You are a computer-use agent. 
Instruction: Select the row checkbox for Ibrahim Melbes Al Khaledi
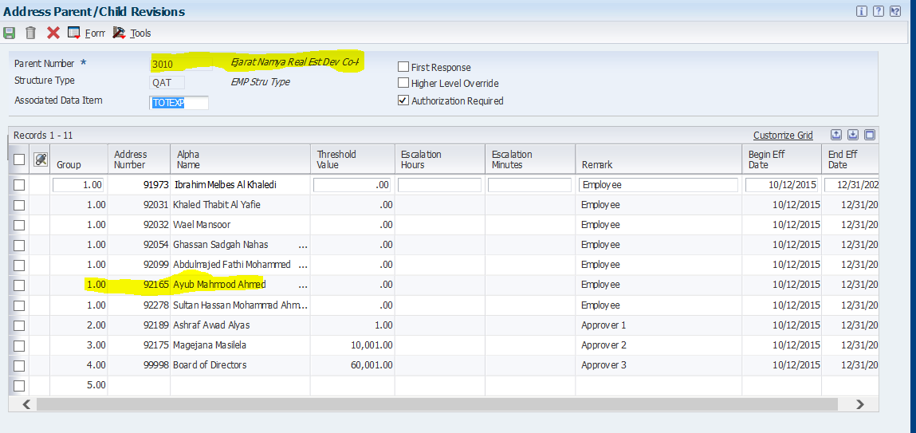pyautogui.click(x=19, y=185)
